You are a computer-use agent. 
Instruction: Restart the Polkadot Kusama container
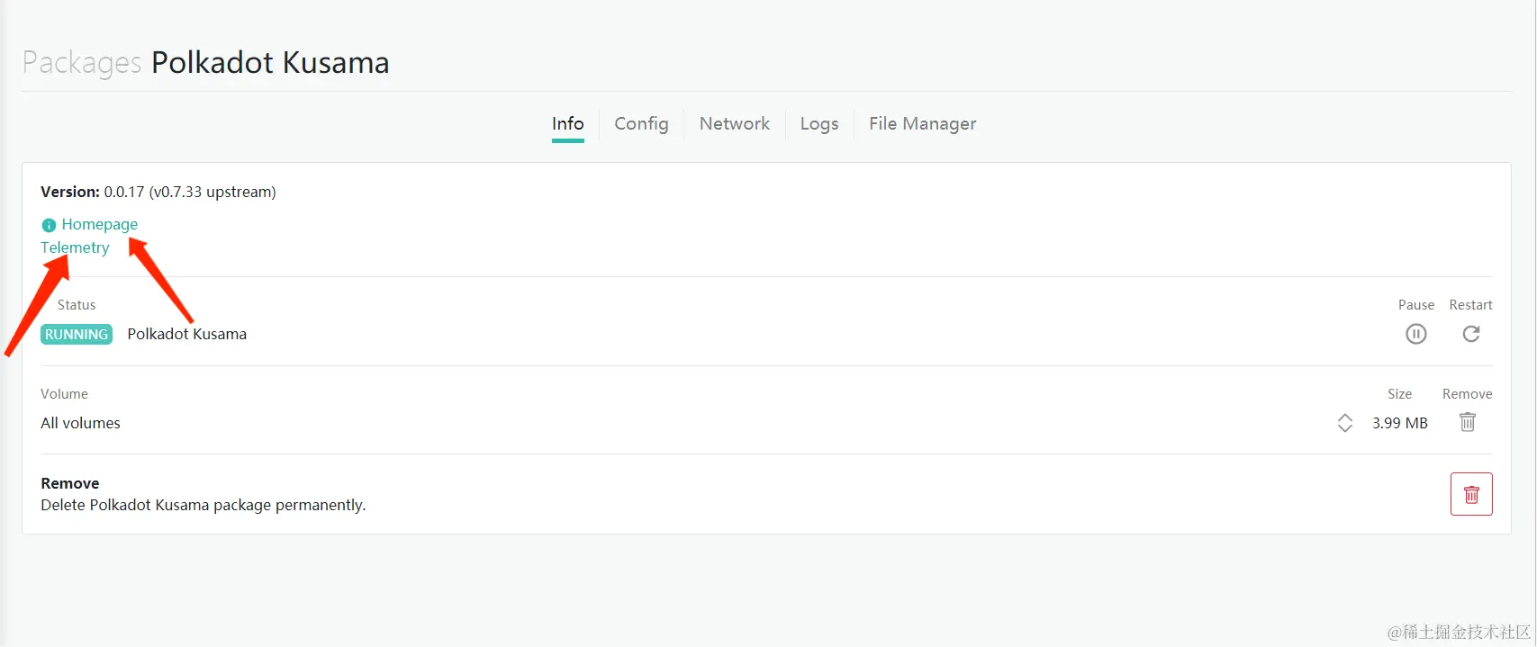click(1471, 334)
